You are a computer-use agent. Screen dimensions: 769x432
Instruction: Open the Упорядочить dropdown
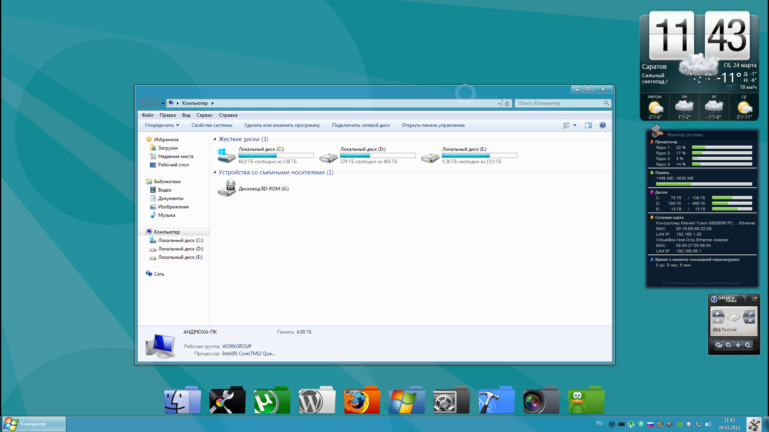162,125
